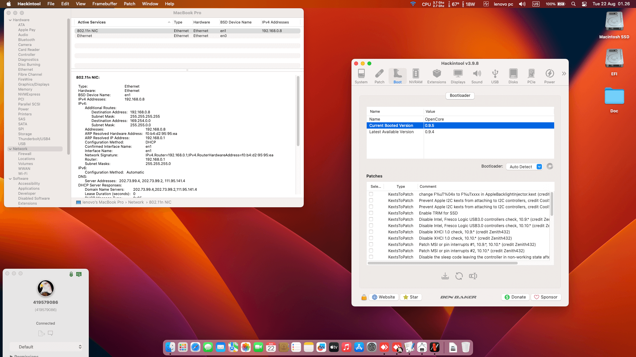
Task: Check the Disable XHCI 1.0 check 10.10 patch
Action: [371, 238]
